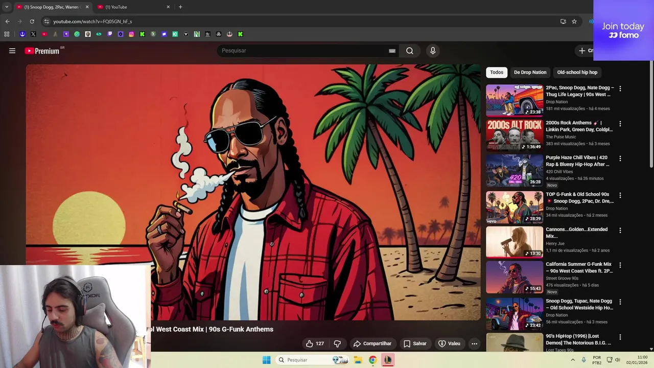This screenshot has height=368, width=654.
Task: Open POR PTB2 language indicator
Action: point(597,360)
